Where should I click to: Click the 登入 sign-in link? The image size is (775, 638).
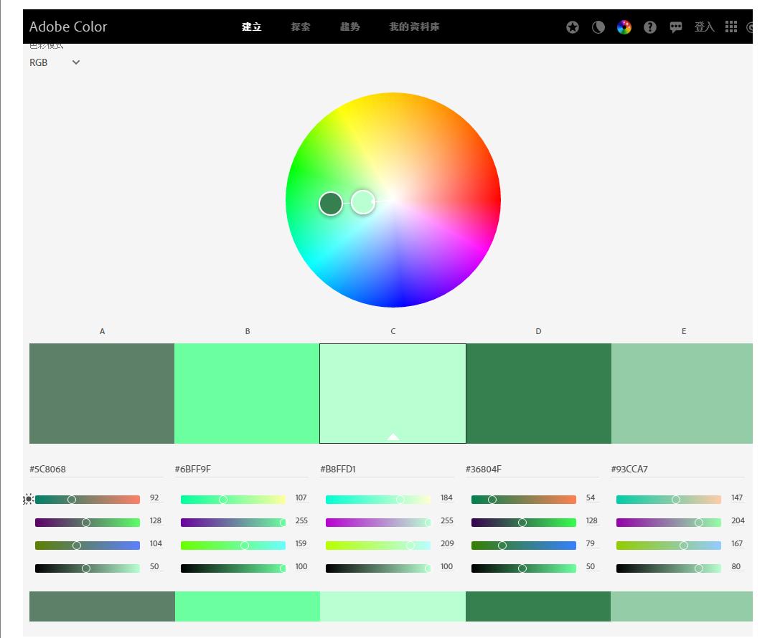click(704, 27)
